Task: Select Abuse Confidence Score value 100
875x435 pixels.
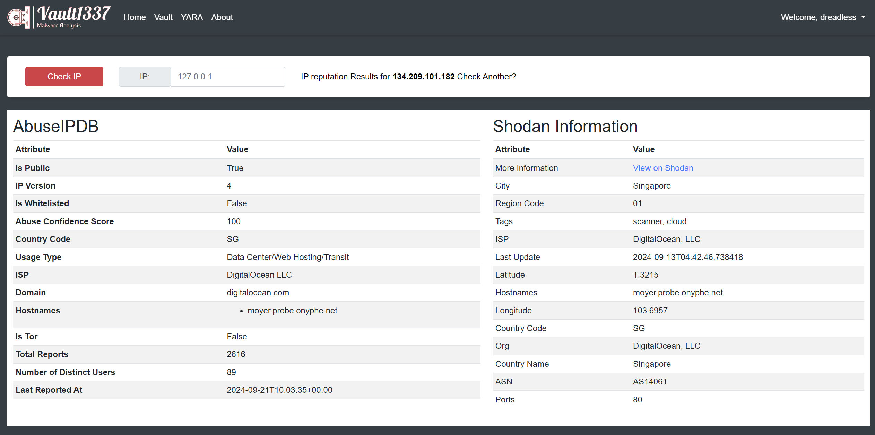Action: (234, 221)
